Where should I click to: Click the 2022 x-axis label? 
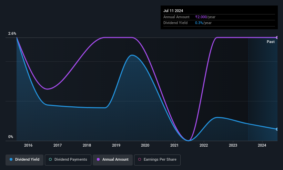click(x=204, y=145)
